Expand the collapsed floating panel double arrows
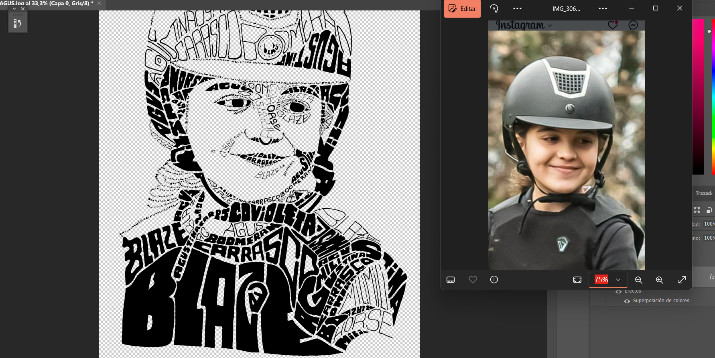Viewport: 715px width, 358px height. click(x=14, y=8)
